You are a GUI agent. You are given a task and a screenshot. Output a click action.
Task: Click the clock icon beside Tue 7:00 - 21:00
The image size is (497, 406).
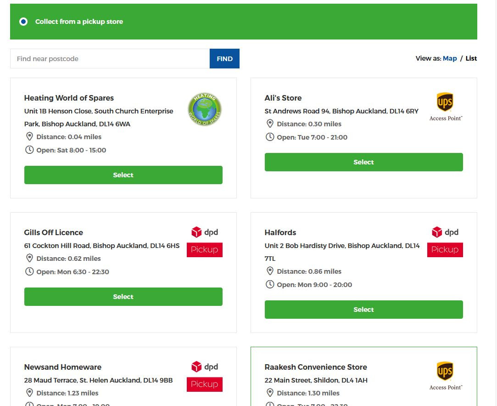tap(270, 137)
